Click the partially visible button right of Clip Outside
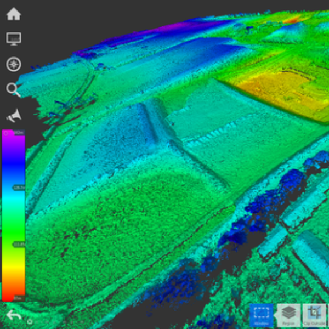329x329 pixels. pos(327,316)
